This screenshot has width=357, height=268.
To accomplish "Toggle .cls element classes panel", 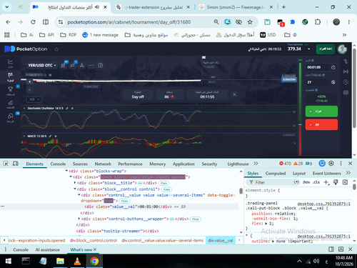I will (316, 182).
